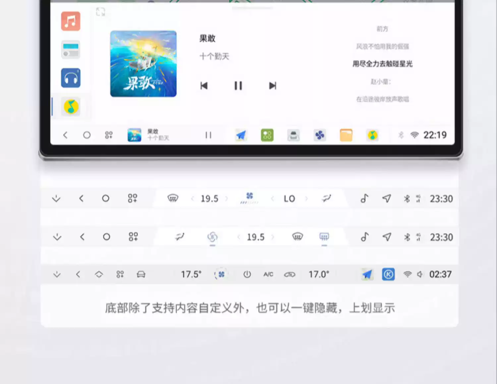Pause playback from the bottom dock mini player
Viewport: 497px width, 384px height.
point(208,135)
